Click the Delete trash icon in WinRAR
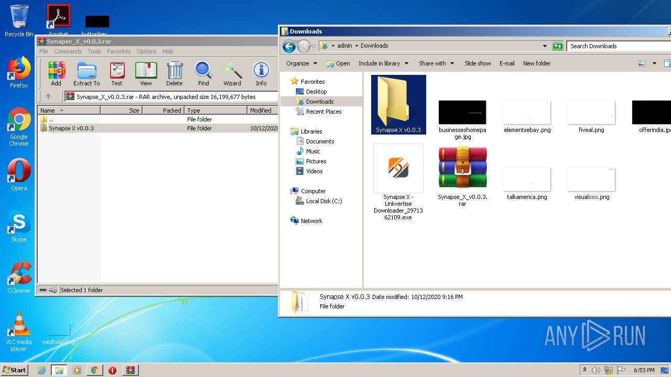The height and width of the screenshot is (377, 671). 175,74
